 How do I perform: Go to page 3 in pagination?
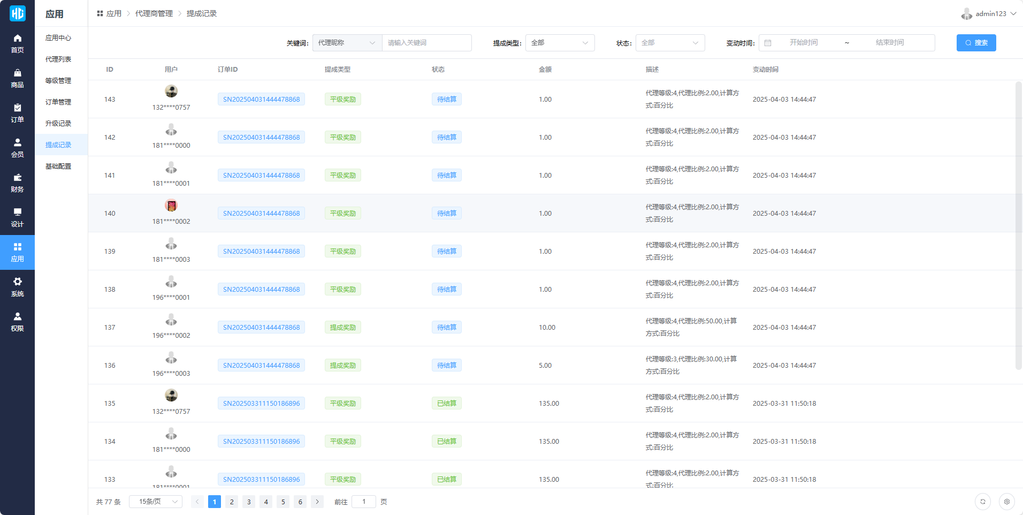tap(249, 502)
